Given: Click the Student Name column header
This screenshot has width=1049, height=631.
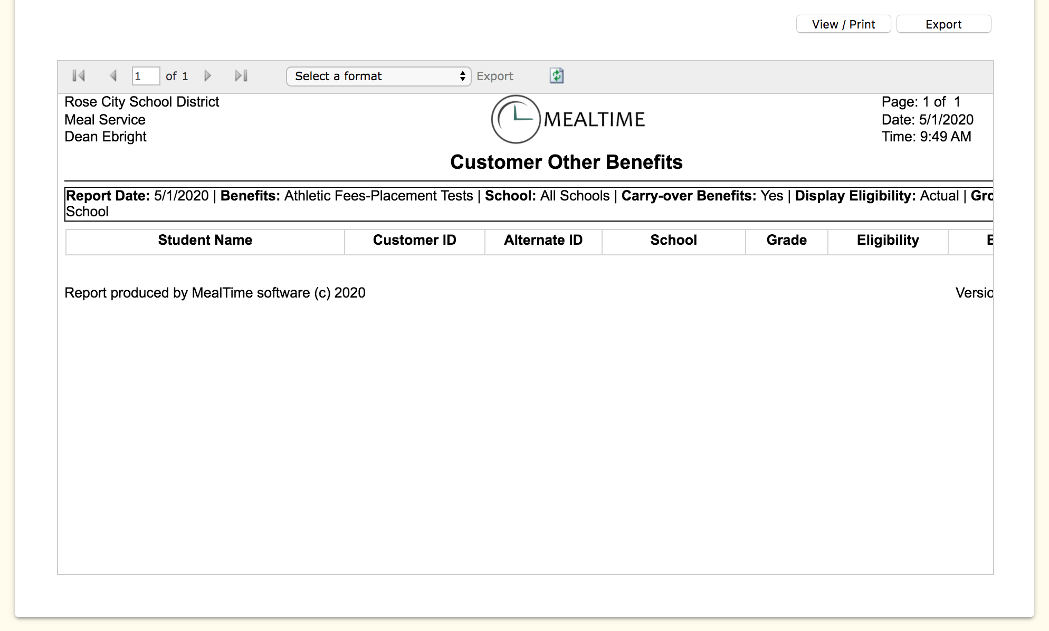Looking at the screenshot, I should pos(205,240).
